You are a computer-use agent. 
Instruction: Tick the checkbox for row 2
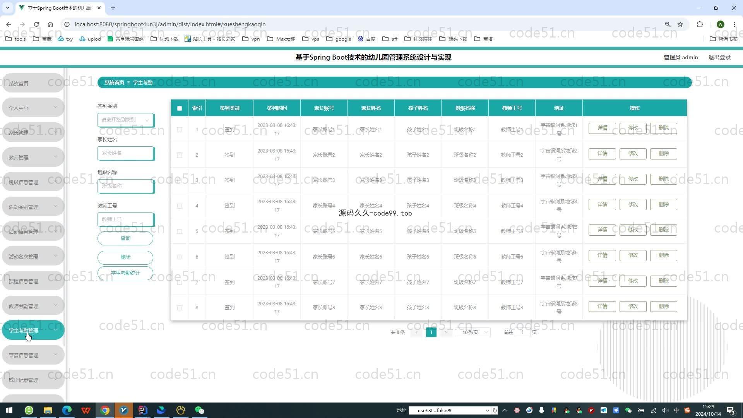click(180, 155)
